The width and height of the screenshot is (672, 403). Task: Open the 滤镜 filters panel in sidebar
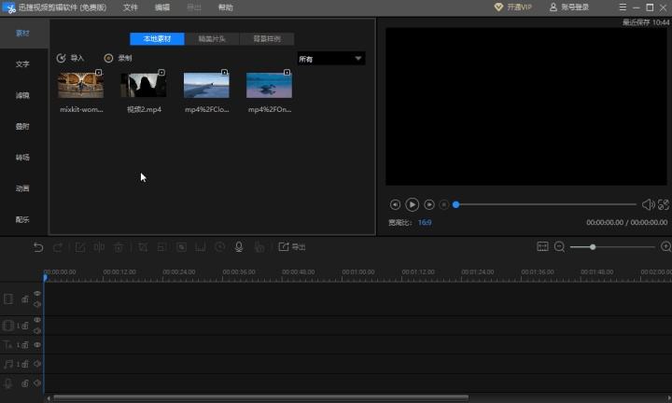pos(22,95)
